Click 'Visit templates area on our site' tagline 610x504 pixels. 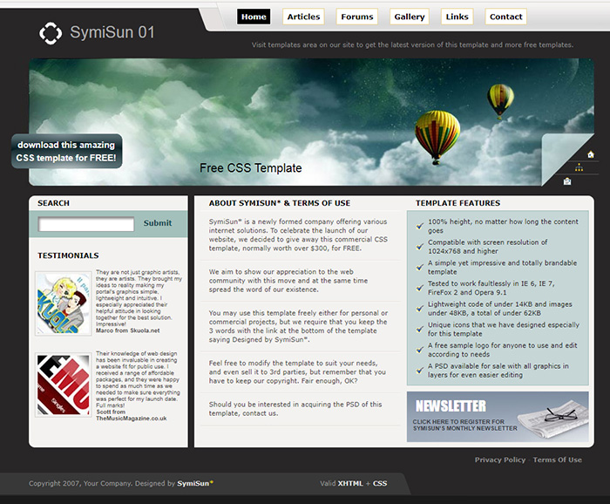[412, 44]
